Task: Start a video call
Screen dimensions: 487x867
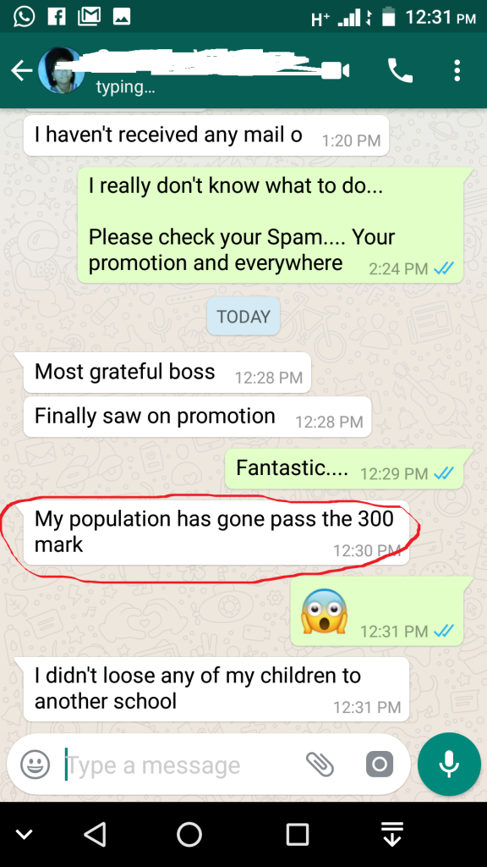Action: [337, 71]
